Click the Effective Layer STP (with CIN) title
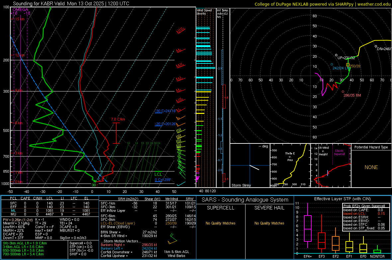 343,199
